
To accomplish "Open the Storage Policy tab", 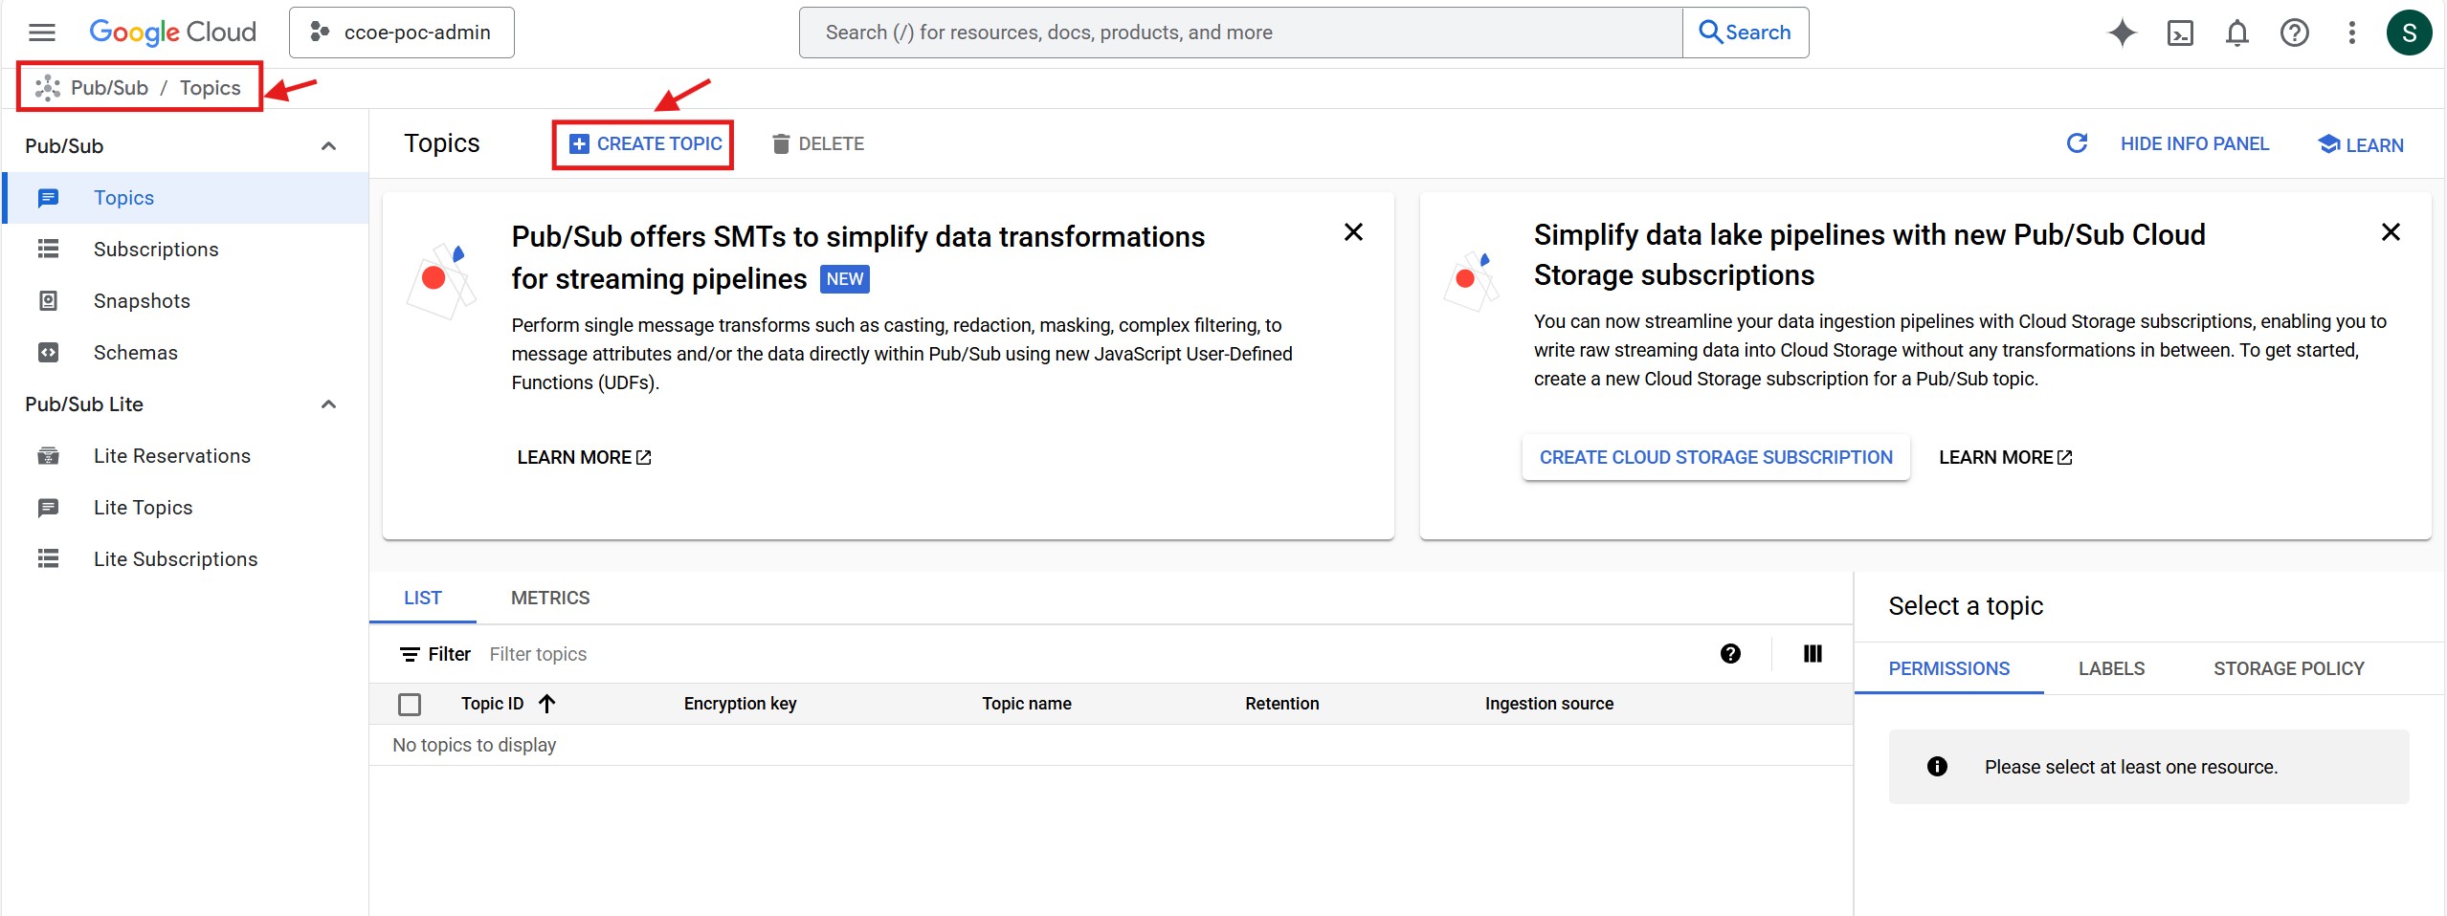I will (2287, 669).
